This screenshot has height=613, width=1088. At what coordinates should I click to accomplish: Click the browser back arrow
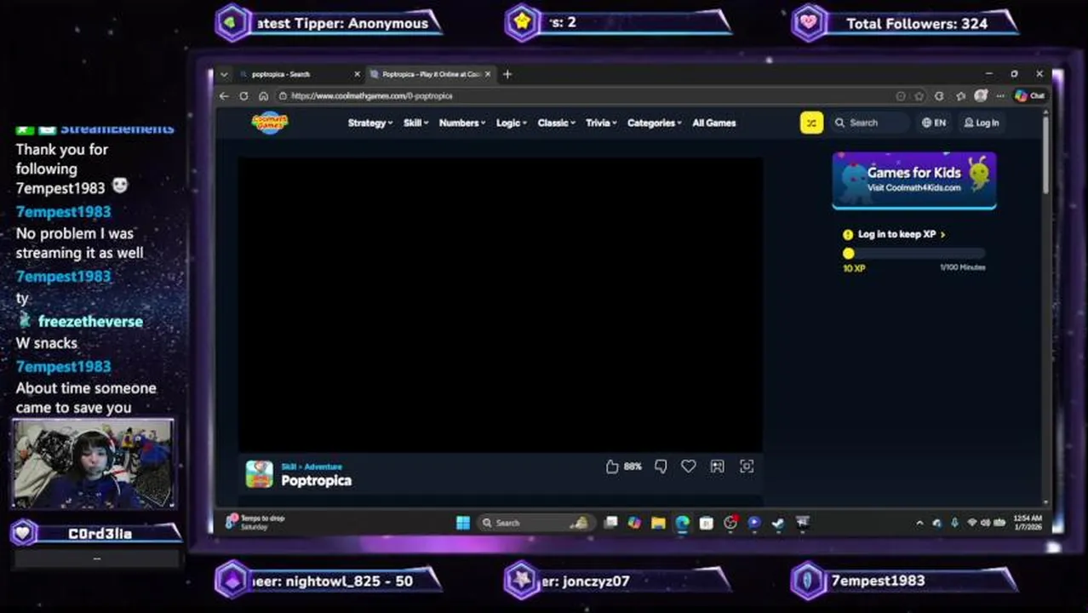(225, 96)
